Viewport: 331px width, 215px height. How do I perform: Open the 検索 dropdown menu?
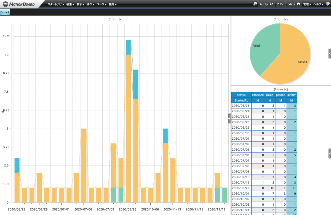tap(70, 4)
